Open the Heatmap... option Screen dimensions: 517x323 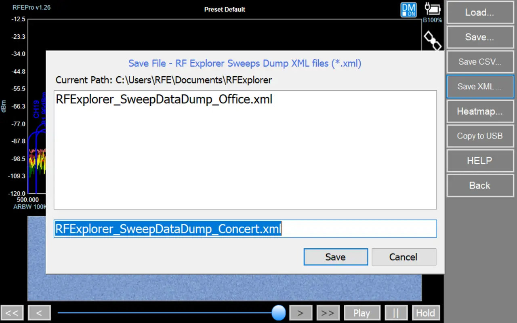click(x=479, y=111)
